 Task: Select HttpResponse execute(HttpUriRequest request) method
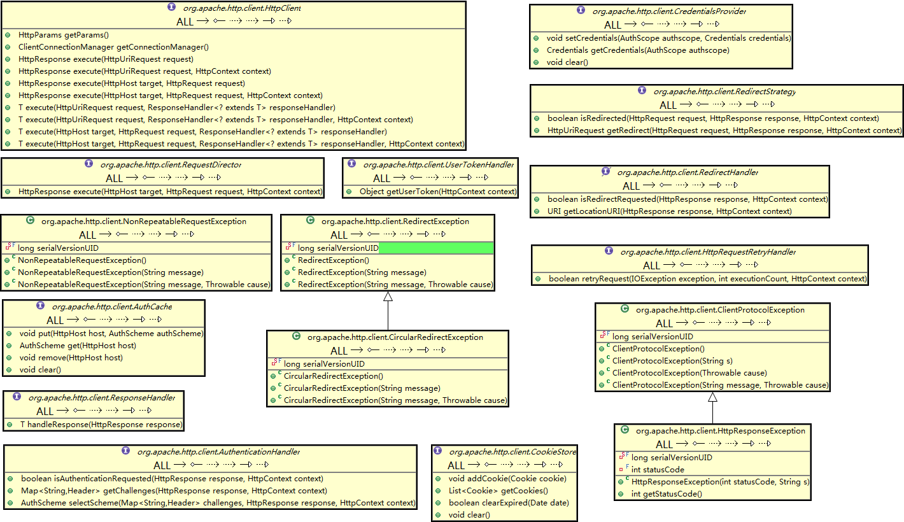click(x=106, y=59)
